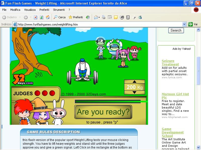201x150 pixels.
Task: Expand the forward button history dropdown
Action: coord(31,17)
